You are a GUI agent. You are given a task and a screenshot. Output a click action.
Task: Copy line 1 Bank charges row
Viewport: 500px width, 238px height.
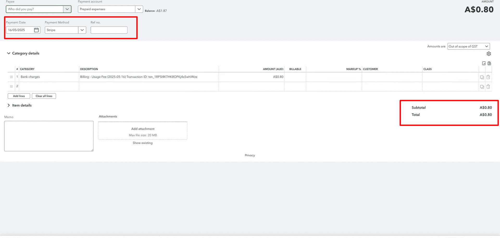coord(482,77)
